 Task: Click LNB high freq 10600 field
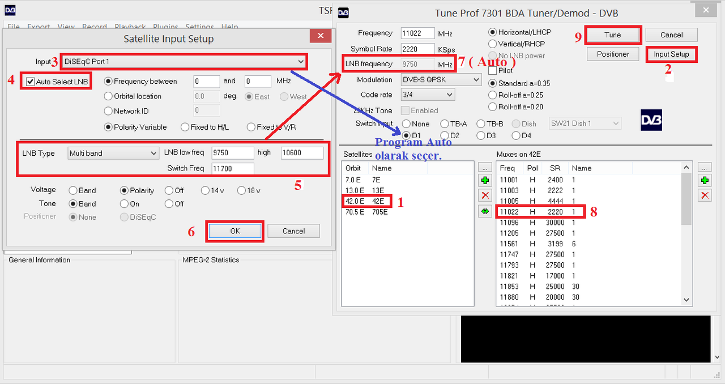point(302,153)
